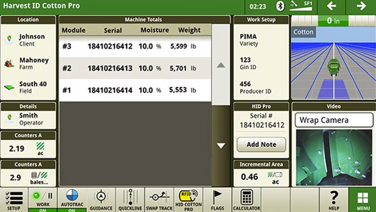Viewport: 376px width, 212px height.
Task: Click the Bluetooth status icon
Action: coord(280,6)
